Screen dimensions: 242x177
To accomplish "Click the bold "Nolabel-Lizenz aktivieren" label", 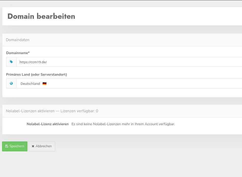I will point(48,124).
